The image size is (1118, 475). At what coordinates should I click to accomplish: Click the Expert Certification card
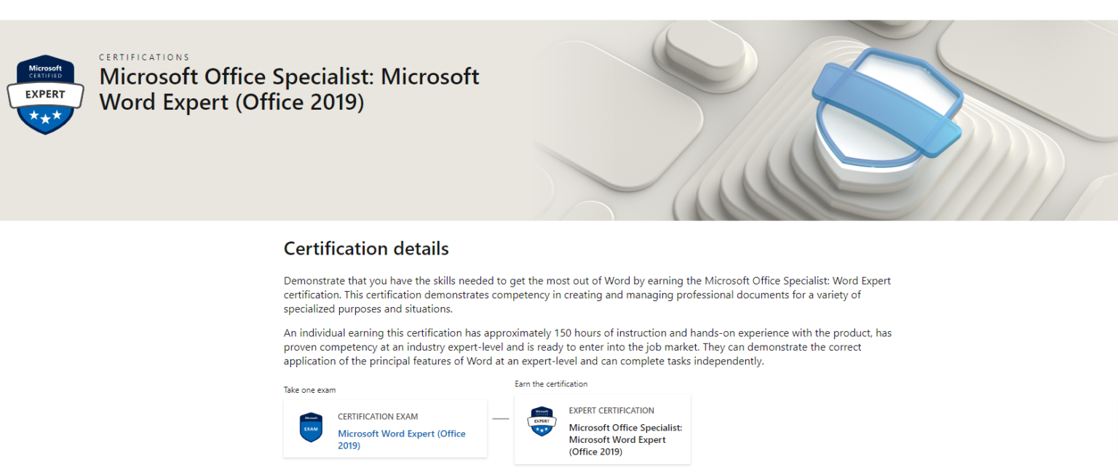(x=603, y=429)
